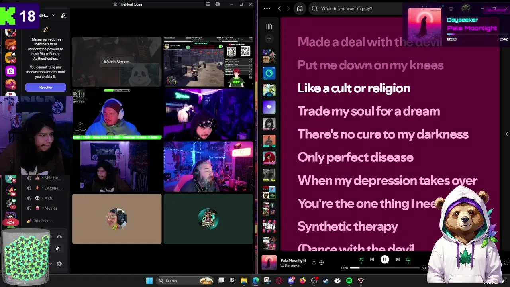Viewport: 510px width, 287px height.
Task: Open File Explorer from the taskbar
Action: 244,281
